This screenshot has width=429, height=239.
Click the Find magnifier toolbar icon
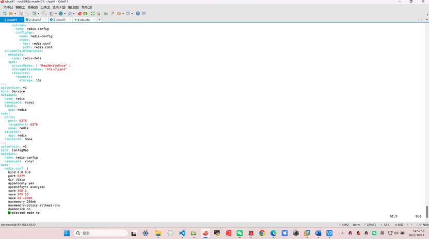pos(44,13)
